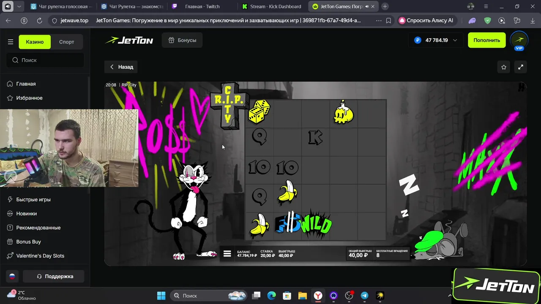Viewport: 541px width, 304px height.
Task: Open the purple ghost extension icon
Action: (x=472, y=20)
